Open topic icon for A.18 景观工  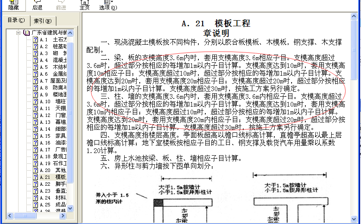tap(35, 156)
